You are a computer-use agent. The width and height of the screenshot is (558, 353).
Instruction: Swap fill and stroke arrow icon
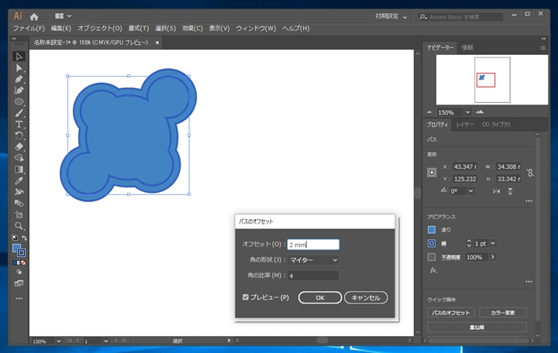tap(24, 238)
